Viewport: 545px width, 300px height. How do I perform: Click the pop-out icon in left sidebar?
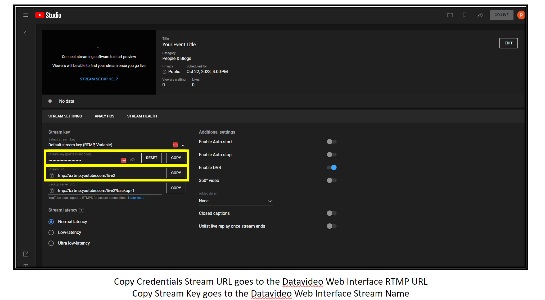26,254
